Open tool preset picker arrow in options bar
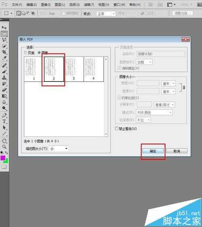The width and height of the screenshot is (202, 227). tap(12, 14)
